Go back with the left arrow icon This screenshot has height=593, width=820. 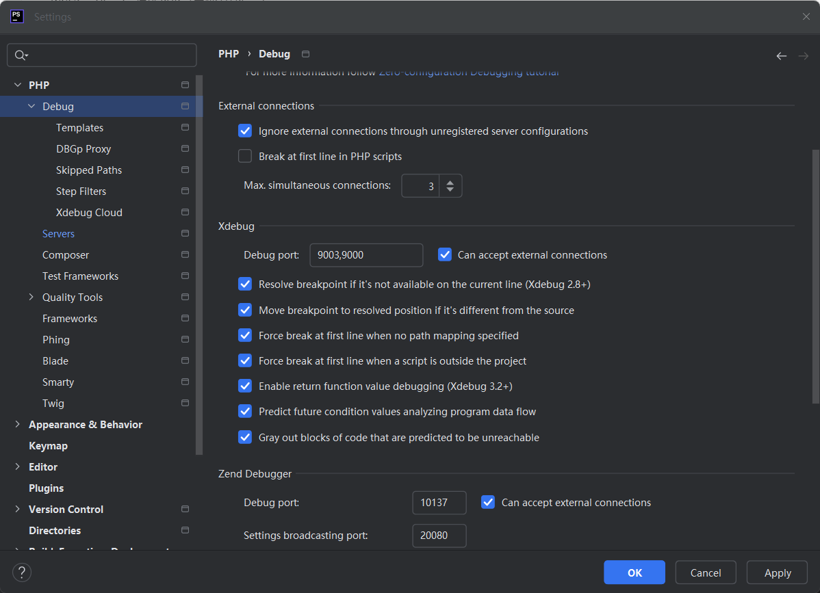[781, 56]
